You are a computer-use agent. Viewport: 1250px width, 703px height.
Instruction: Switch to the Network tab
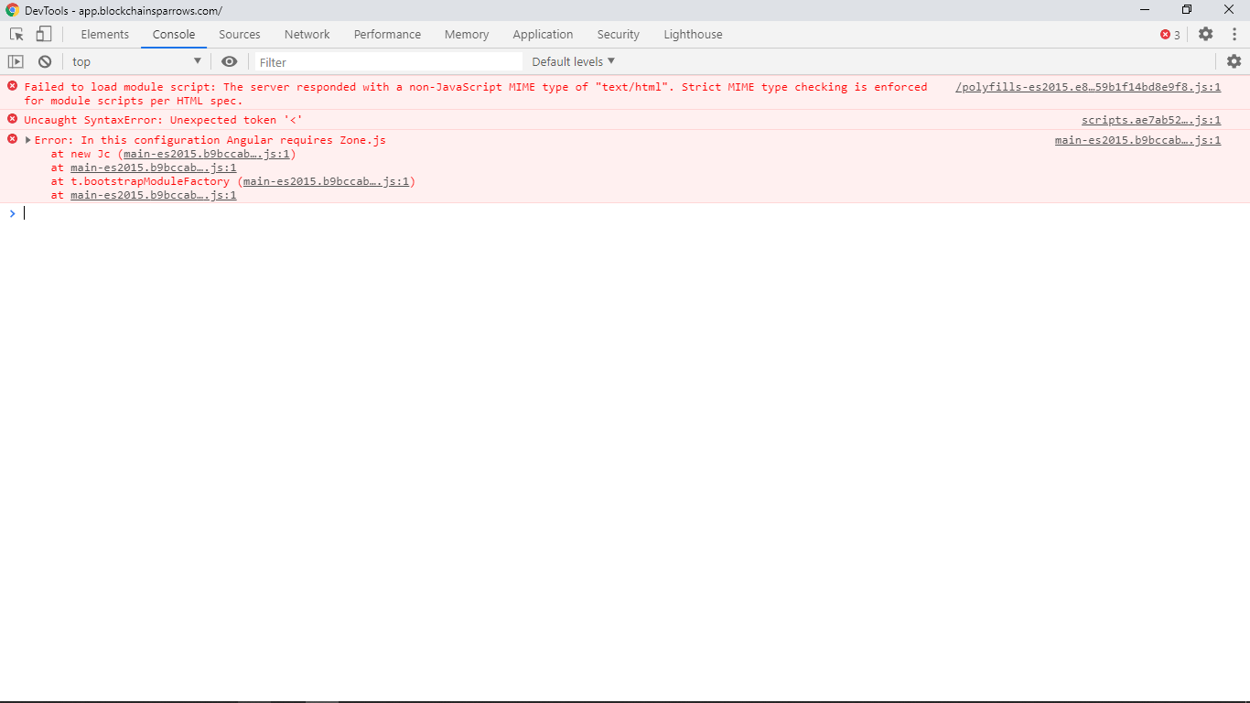[x=307, y=34]
